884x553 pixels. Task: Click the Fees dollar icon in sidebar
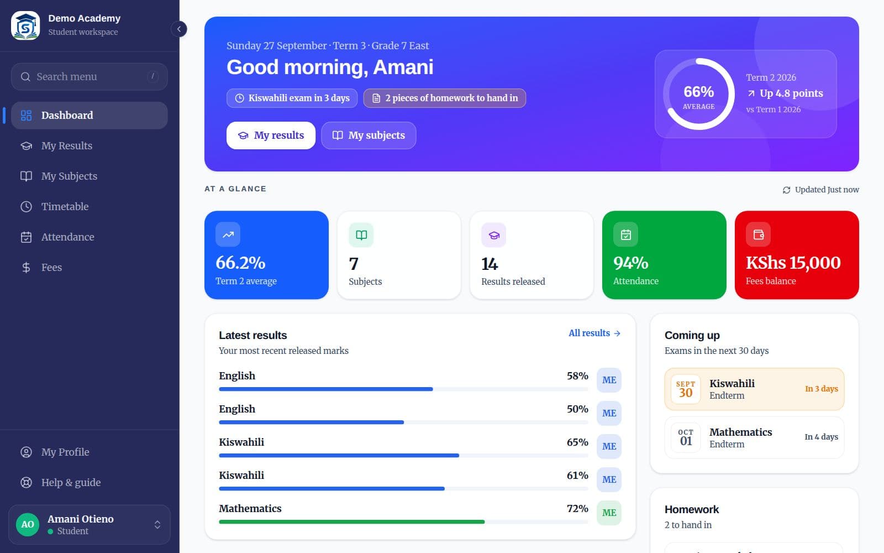[x=26, y=268]
